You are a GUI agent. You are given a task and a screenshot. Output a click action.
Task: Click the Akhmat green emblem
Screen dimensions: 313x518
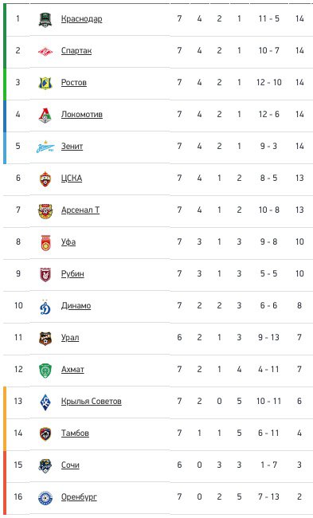45,370
